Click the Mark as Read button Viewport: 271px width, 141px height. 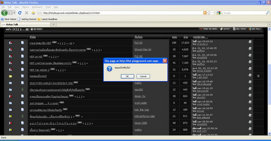click(x=208, y=29)
